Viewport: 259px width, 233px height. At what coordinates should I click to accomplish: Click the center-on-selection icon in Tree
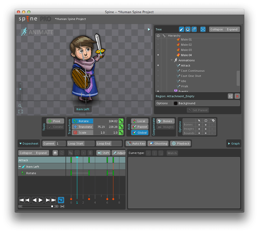click(203, 29)
